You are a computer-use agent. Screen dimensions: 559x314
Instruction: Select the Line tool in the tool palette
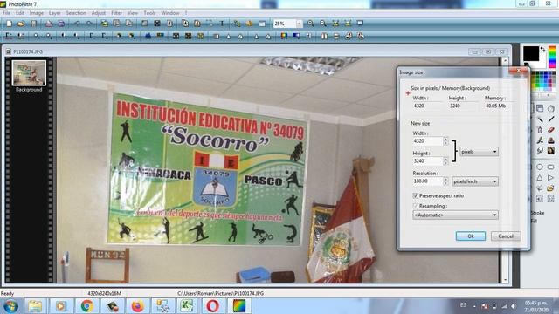tap(551, 119)
